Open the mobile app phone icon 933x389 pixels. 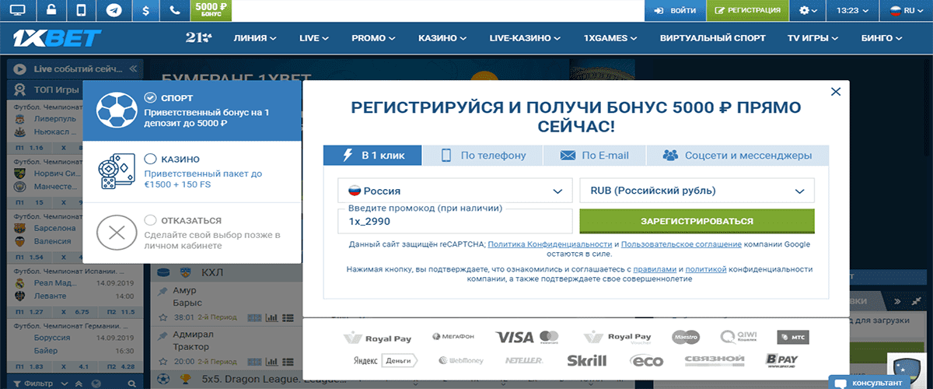click(82, 11)
